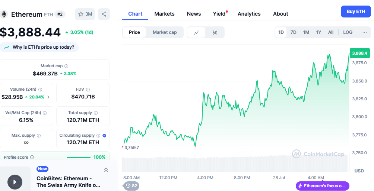The image size is (374, 191).
Task: Open Volume (24h) details arrow
Action: [48, 97]
